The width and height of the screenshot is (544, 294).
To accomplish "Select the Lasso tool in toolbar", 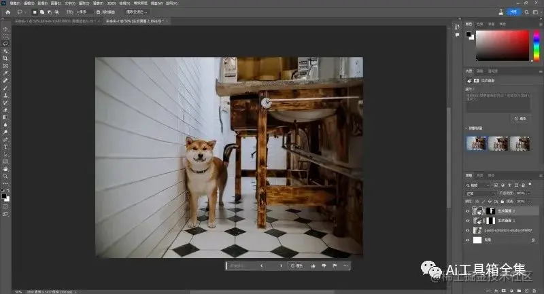I will point(5,44).
